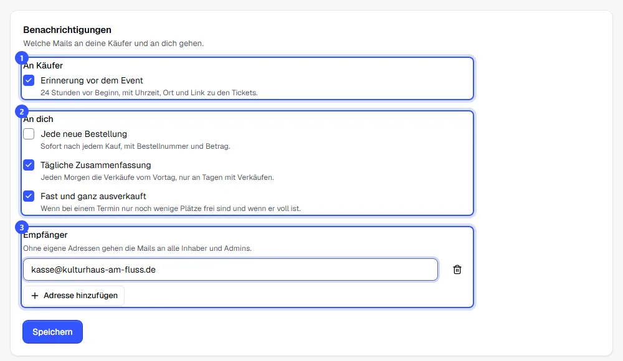The width and height of the screenshot is (623, 361).
Task: Click the label "Tägliche Zusammenfassung"
Action: [x=96, y=165]
